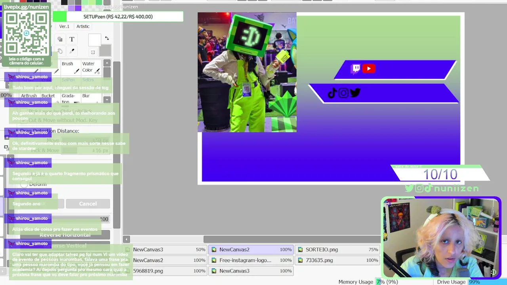This screenshot has height=285, width=507.
Task: Open the foreground color swatch
Action: [x=95, y=40]
